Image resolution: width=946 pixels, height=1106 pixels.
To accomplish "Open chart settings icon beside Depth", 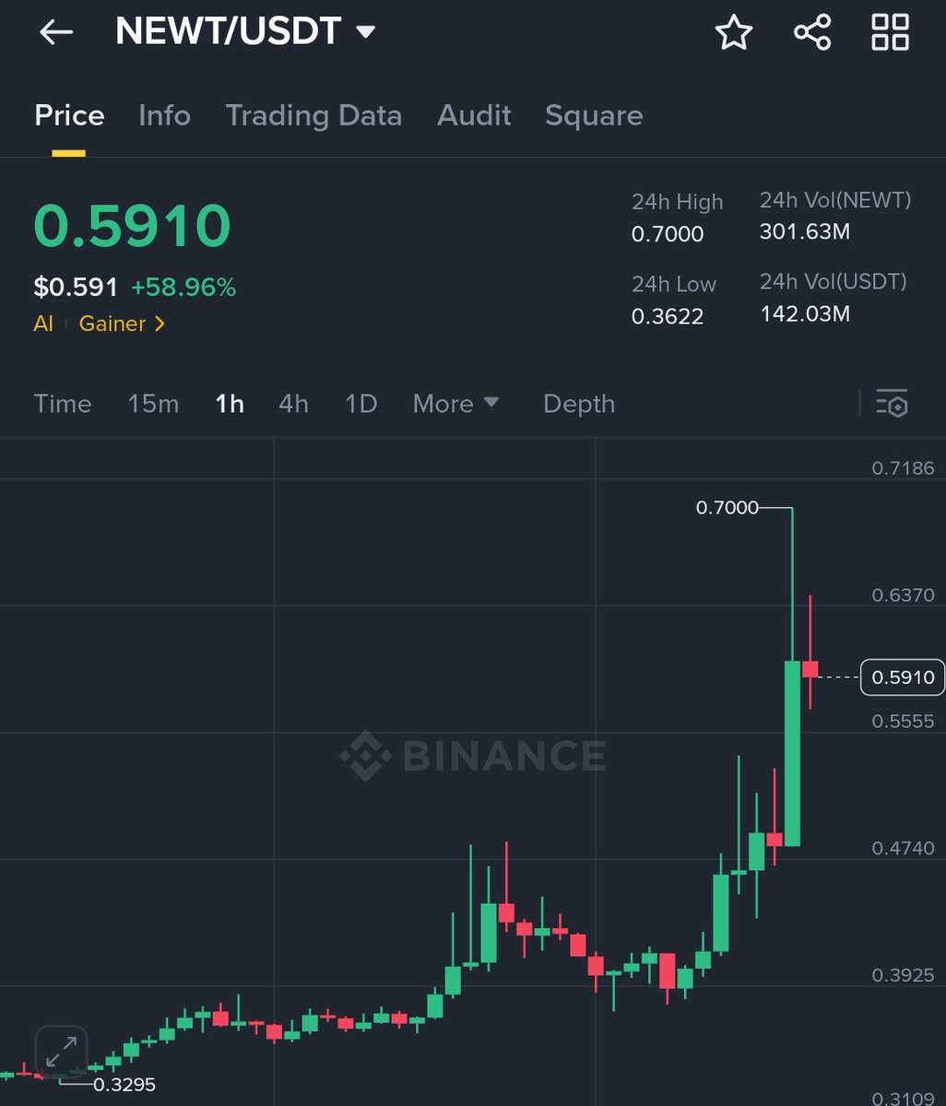I will point(893,404).
